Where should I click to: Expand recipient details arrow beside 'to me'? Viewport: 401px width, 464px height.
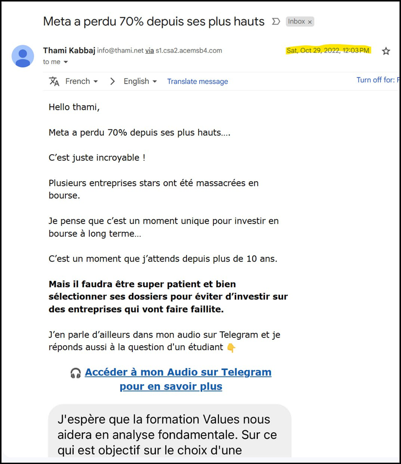click(66, 62)
